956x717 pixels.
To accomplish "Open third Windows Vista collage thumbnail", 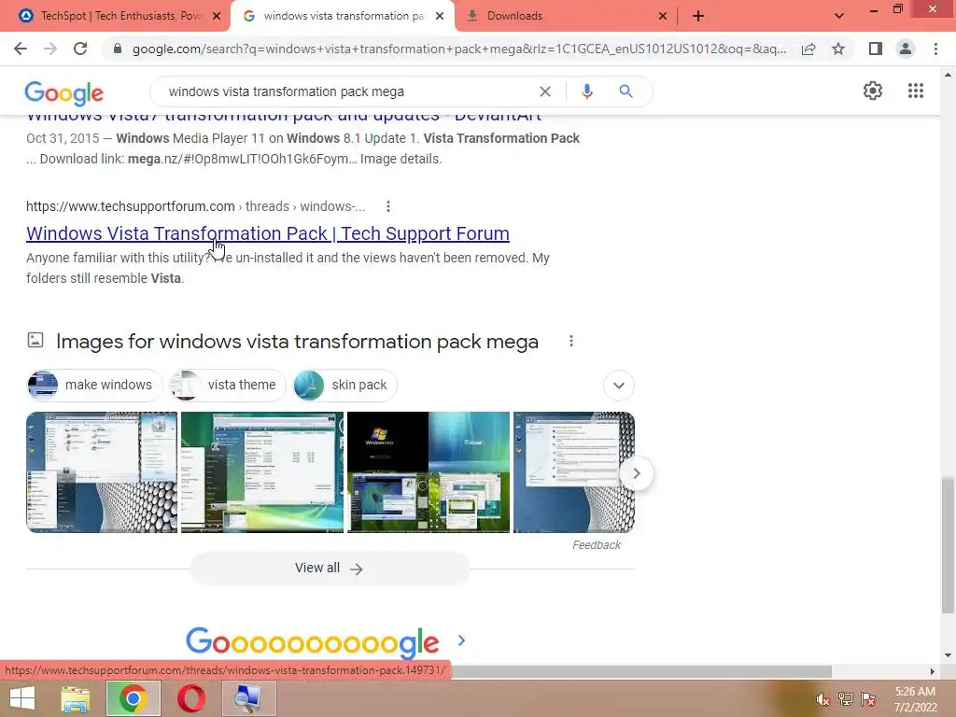I will [x=428, y=472].
